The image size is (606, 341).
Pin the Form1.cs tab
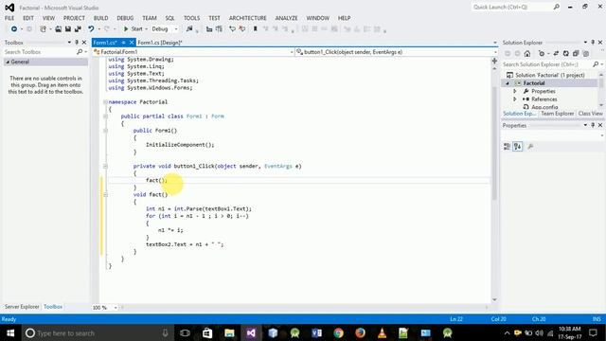coord(124,43)
